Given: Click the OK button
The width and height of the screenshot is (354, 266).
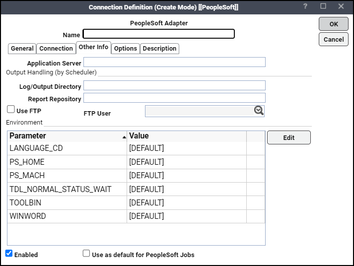Looking at the screenshot, I should (x=334, y=24).
